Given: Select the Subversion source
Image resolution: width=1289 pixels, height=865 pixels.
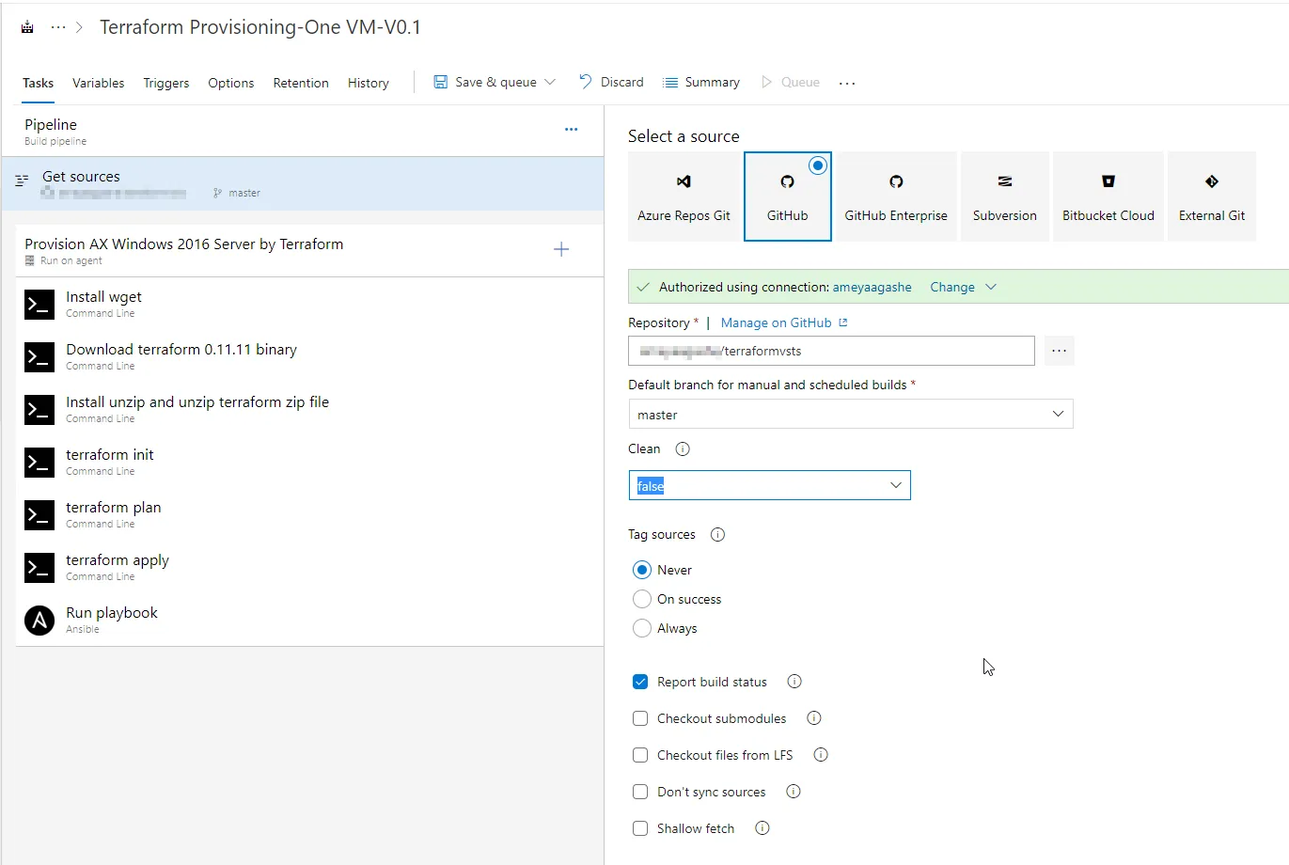Looking at the screenshot, I should coord(1005,197).
